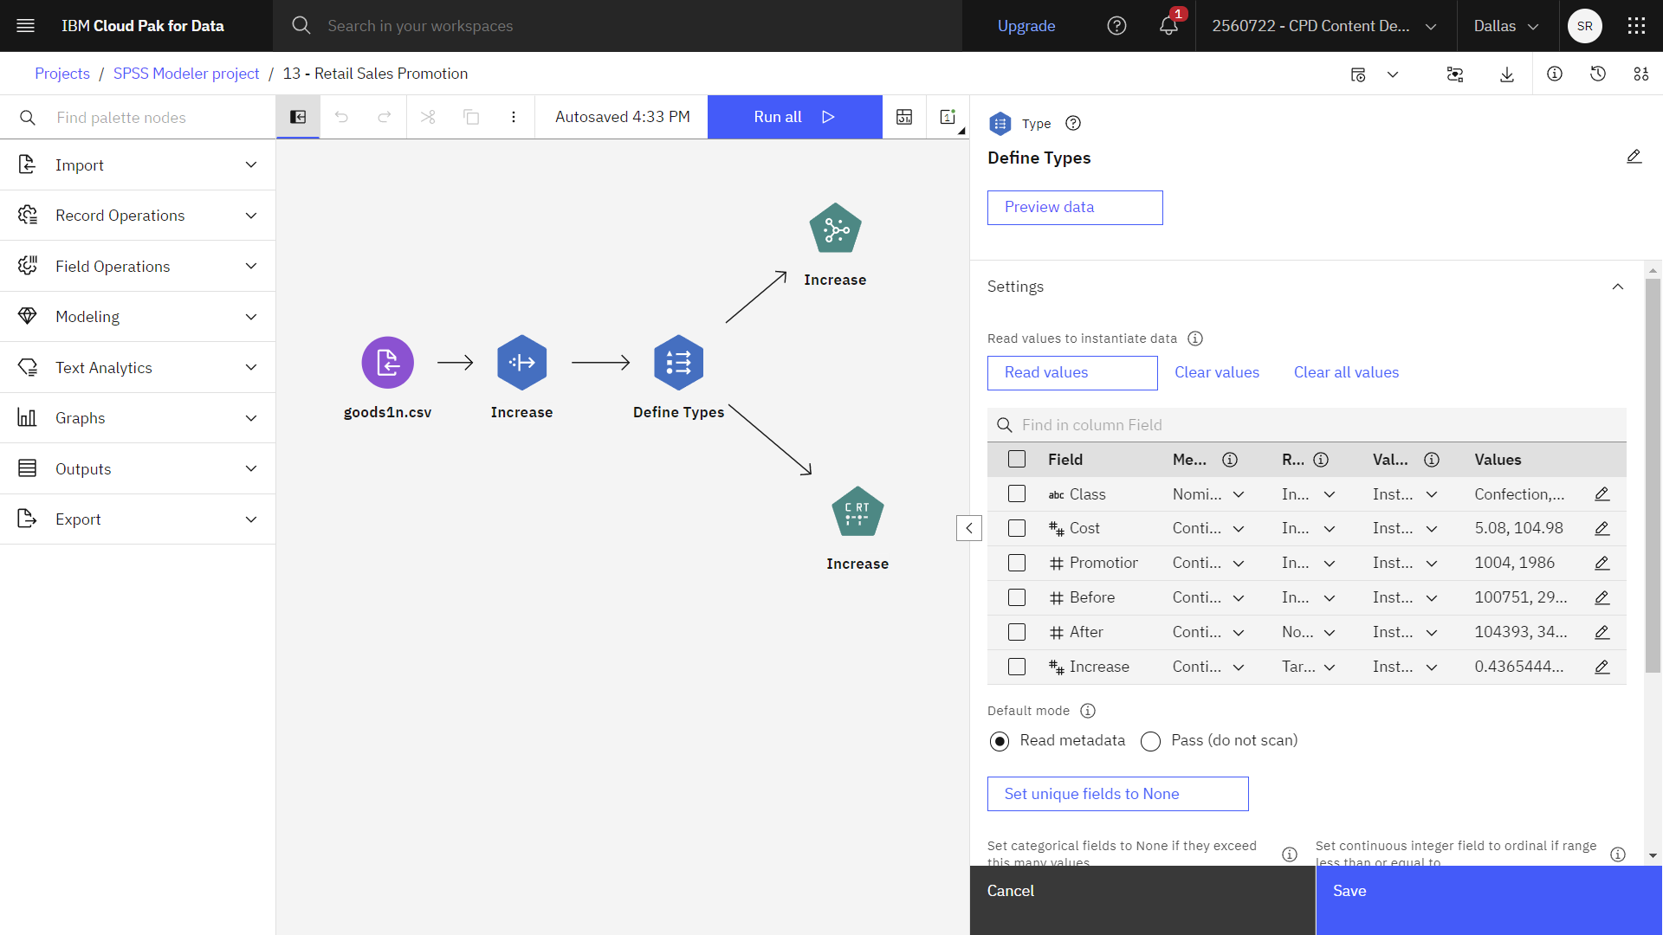Collapse the side panel with the arrow handle
1663x935 pixels.
click(968, 528)
